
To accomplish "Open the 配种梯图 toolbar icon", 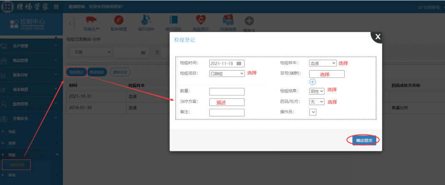I will click(x=119, y=20).
